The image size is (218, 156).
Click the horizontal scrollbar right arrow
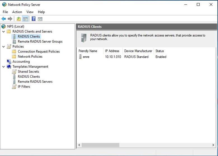click(x=213, y=145)
